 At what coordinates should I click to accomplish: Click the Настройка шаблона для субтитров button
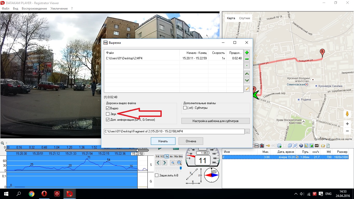click(x=215, y=121)
